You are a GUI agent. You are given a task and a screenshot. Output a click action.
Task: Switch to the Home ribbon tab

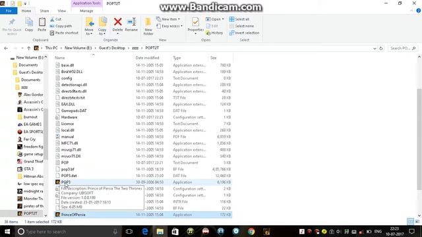click(x=26, y=11)
